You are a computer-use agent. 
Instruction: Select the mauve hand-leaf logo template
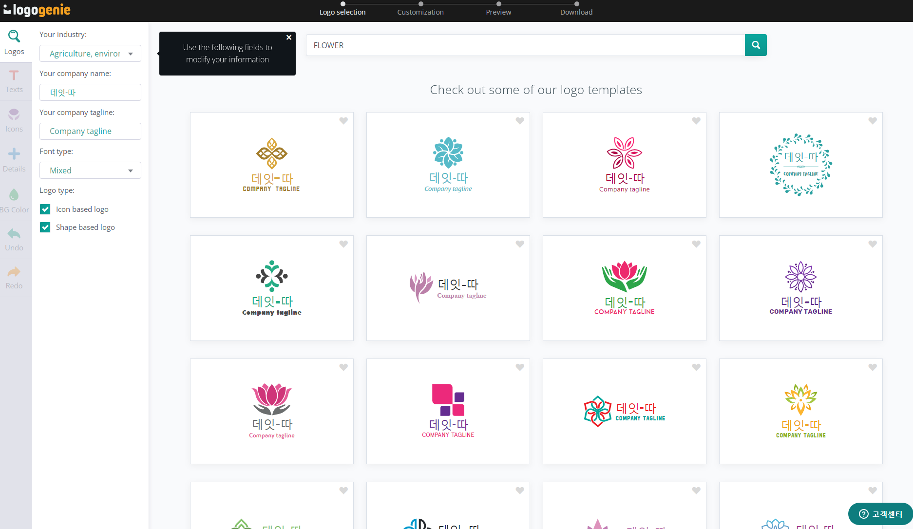pyautogui.click(x=448, y=288)
